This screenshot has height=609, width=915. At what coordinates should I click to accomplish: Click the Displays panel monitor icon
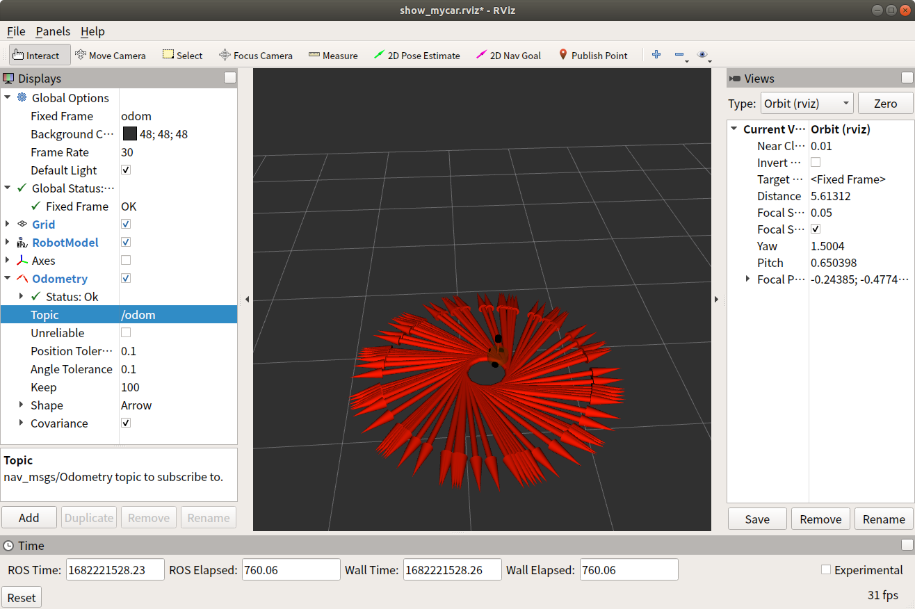(9, 79)
